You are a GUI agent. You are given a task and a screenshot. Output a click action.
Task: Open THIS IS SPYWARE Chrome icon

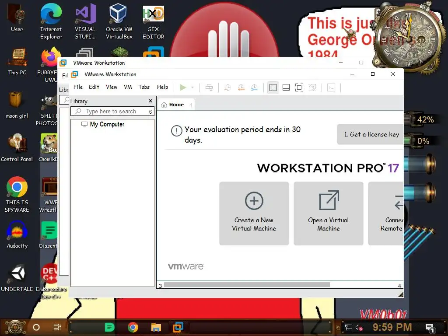point(17,194)
